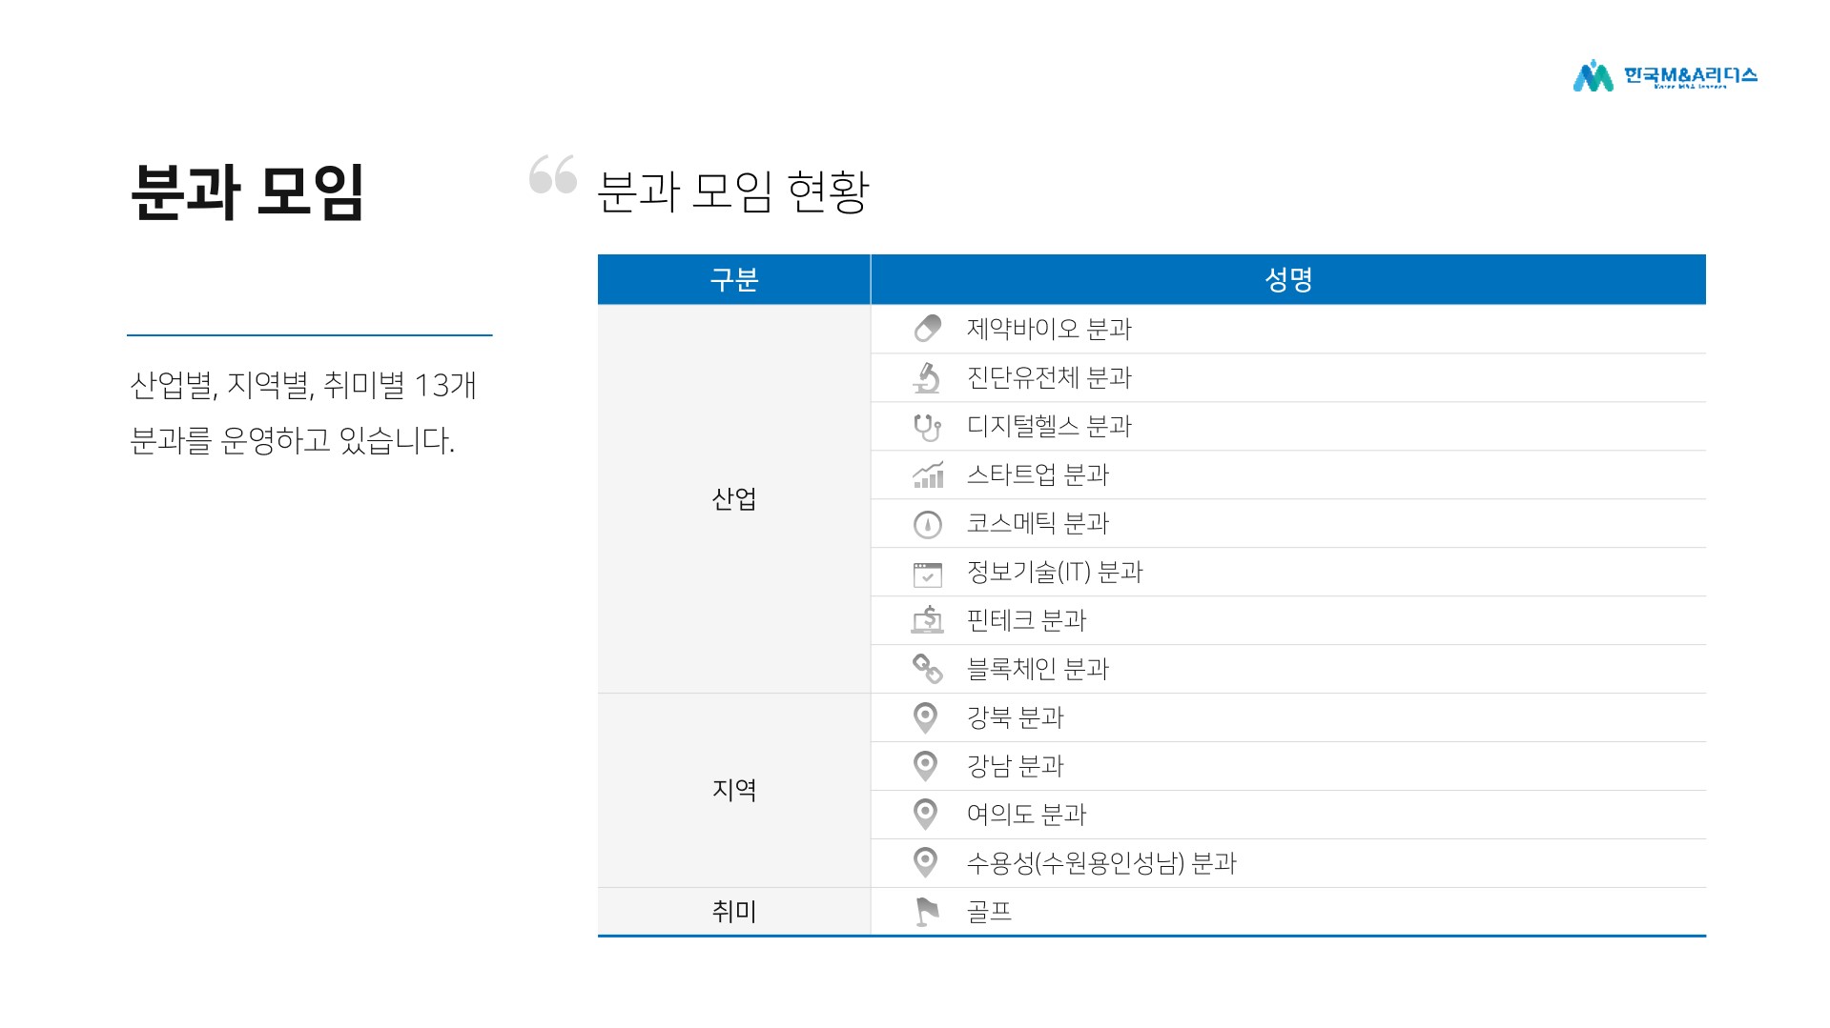The width and height of the screenshot is (1830, 1028).
Task: Click the growth chart icon for 스타트업 분과
Action: (x=928, y=474)
